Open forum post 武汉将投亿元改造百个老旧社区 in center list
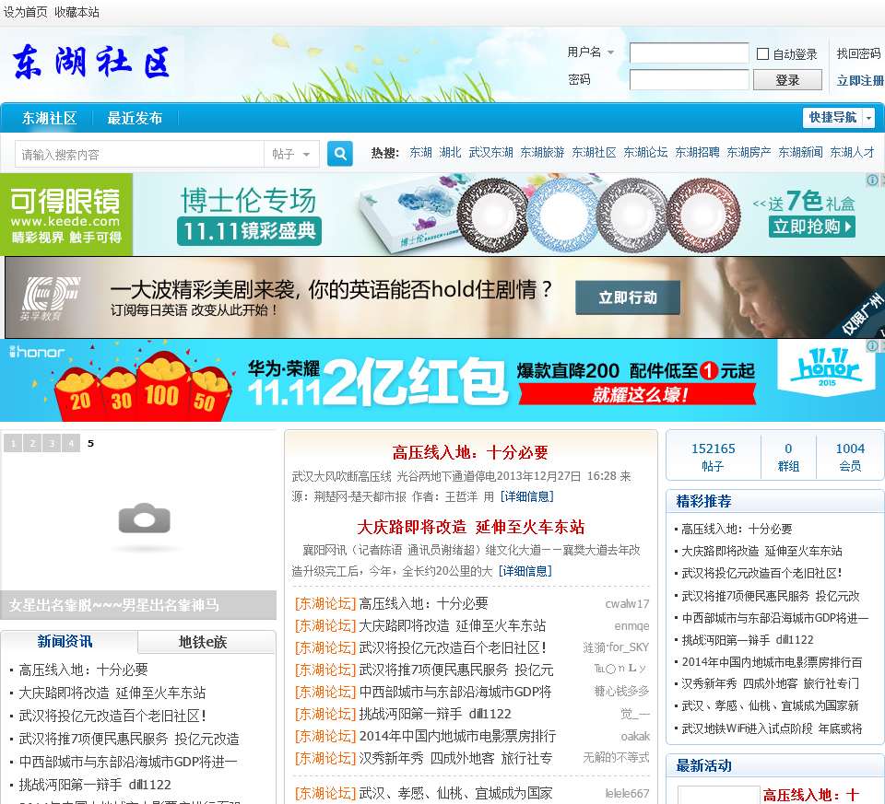 pos(453,647)
